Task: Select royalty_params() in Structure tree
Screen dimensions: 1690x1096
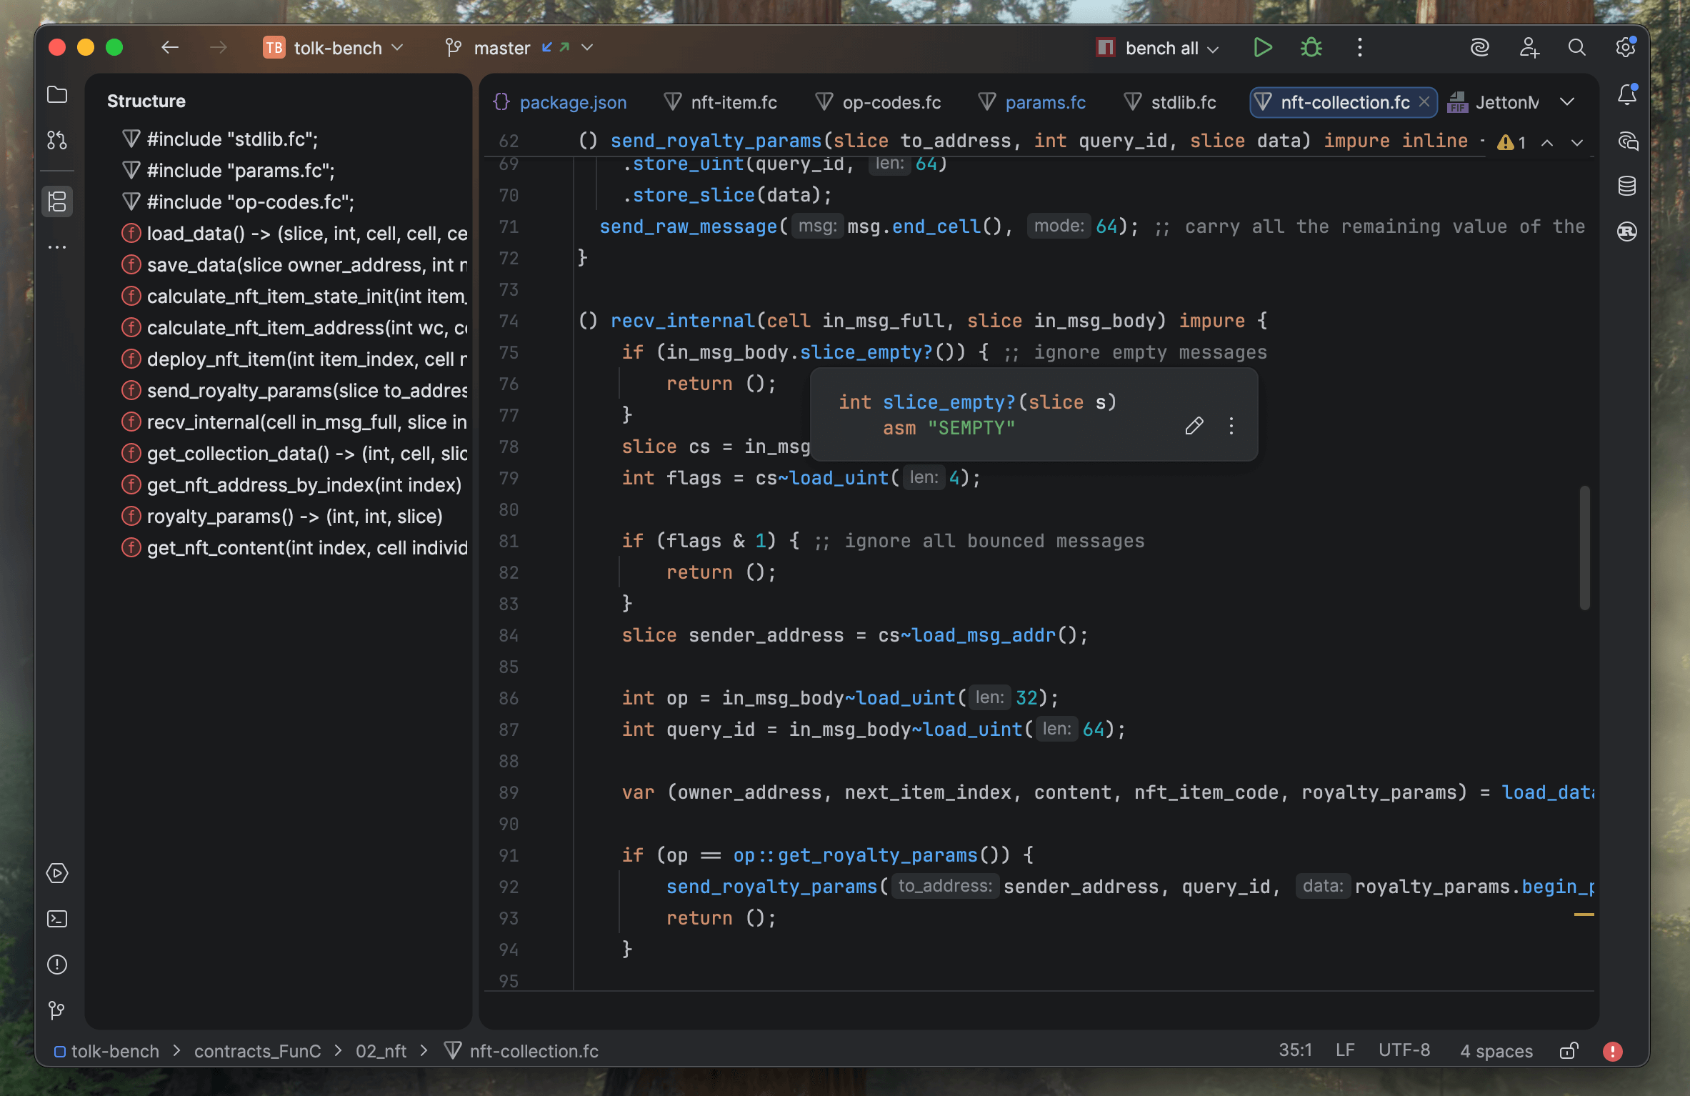Action: coord(294,517)
